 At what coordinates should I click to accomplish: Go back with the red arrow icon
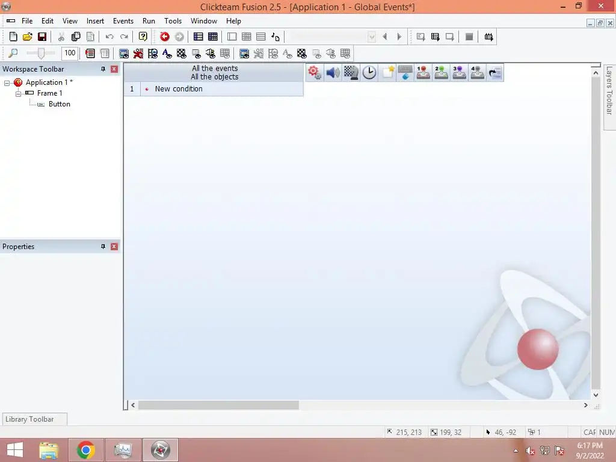165,37
